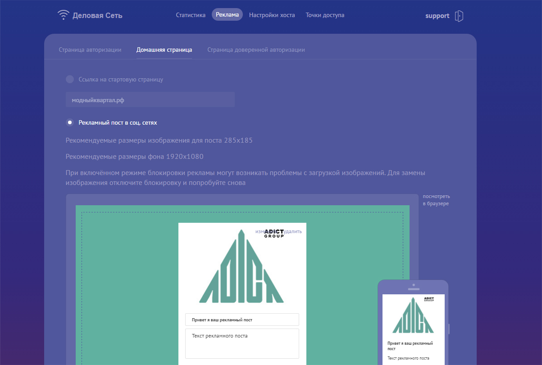Select the social network ad post radio
Screen dimensions: 542x365
(x=70, y=122)
